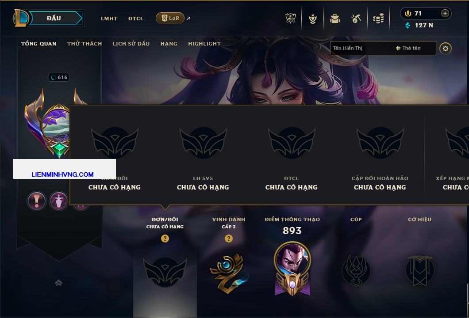The image size is (469, 318).
Task: Switch to the LỊCH SỬ ĐẤU tab
Action: point(131,44)
